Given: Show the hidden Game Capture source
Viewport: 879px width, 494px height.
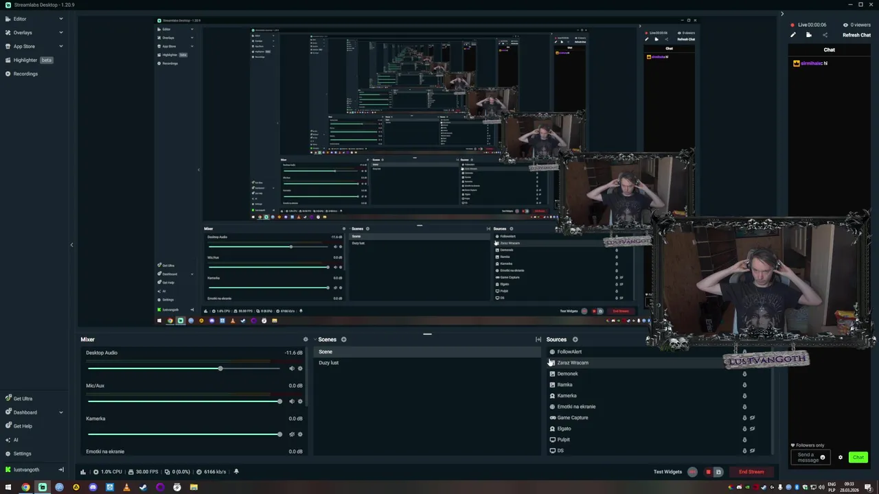Looking at the screenshot, I should [753, 418].
